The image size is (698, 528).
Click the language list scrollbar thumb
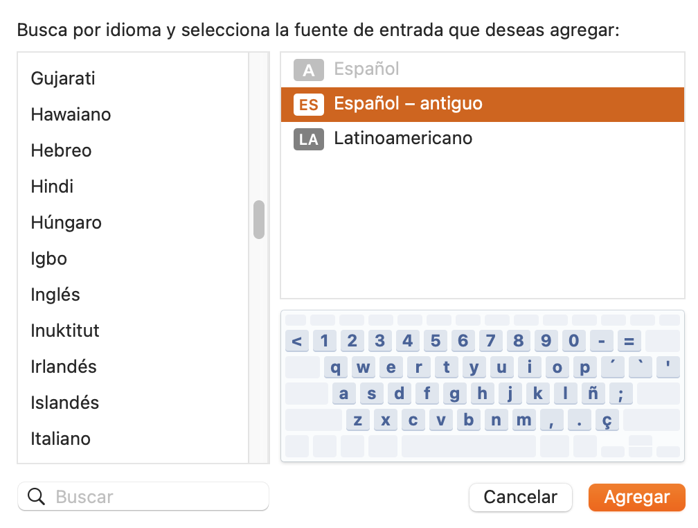click(x=259, y=220)
